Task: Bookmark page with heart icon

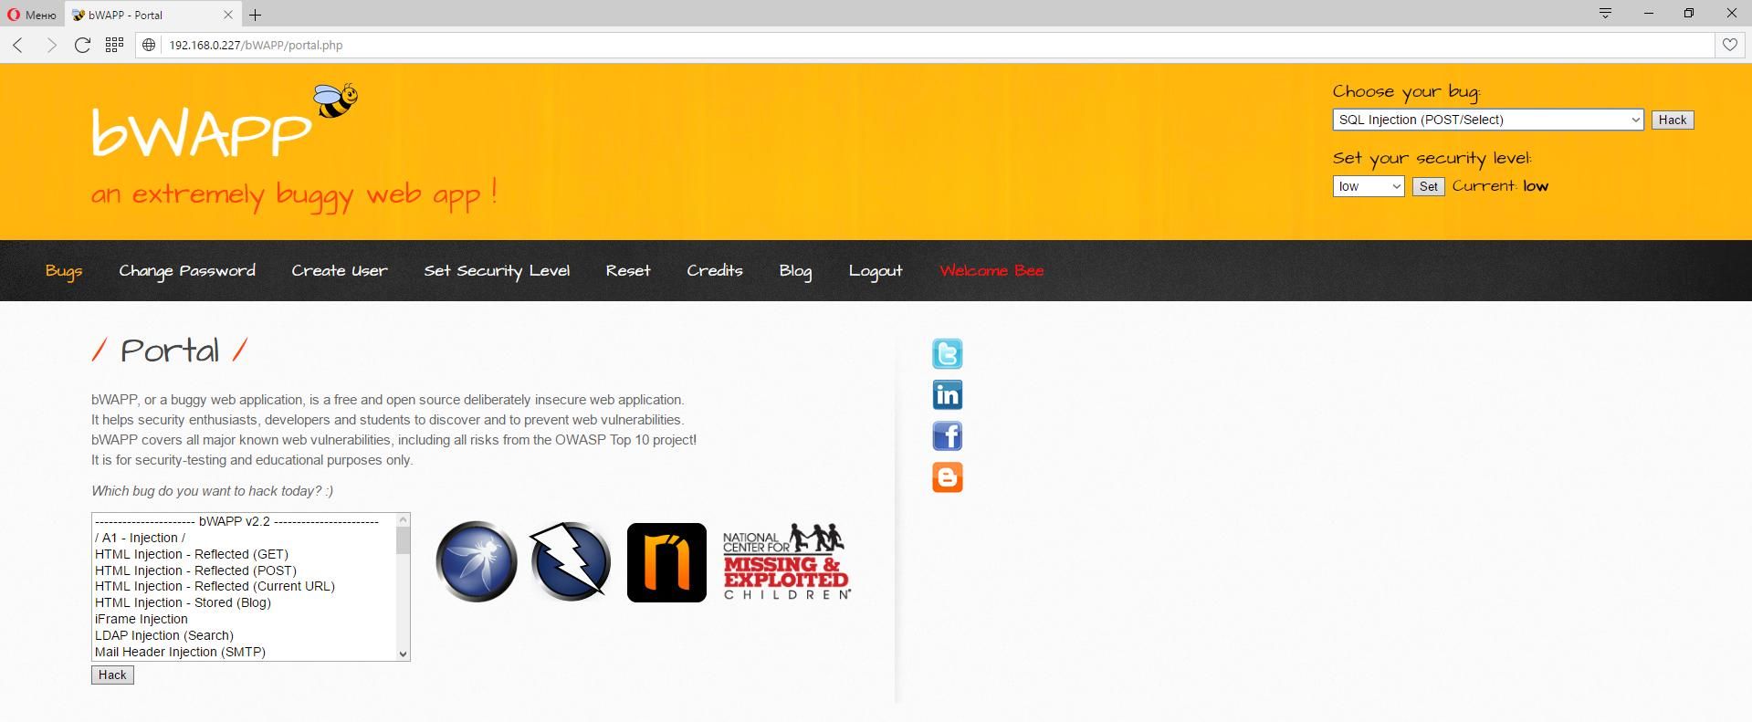Action: click(x=1730, y=45)
